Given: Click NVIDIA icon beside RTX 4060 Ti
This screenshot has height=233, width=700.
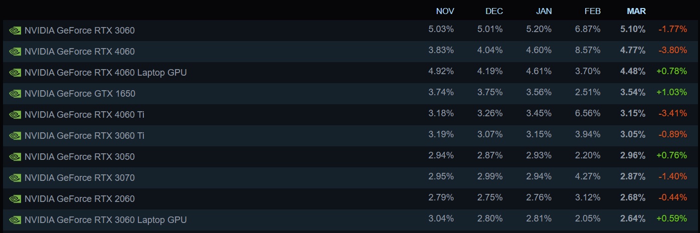Looking at the screenshot, I should tap(15, 115).
